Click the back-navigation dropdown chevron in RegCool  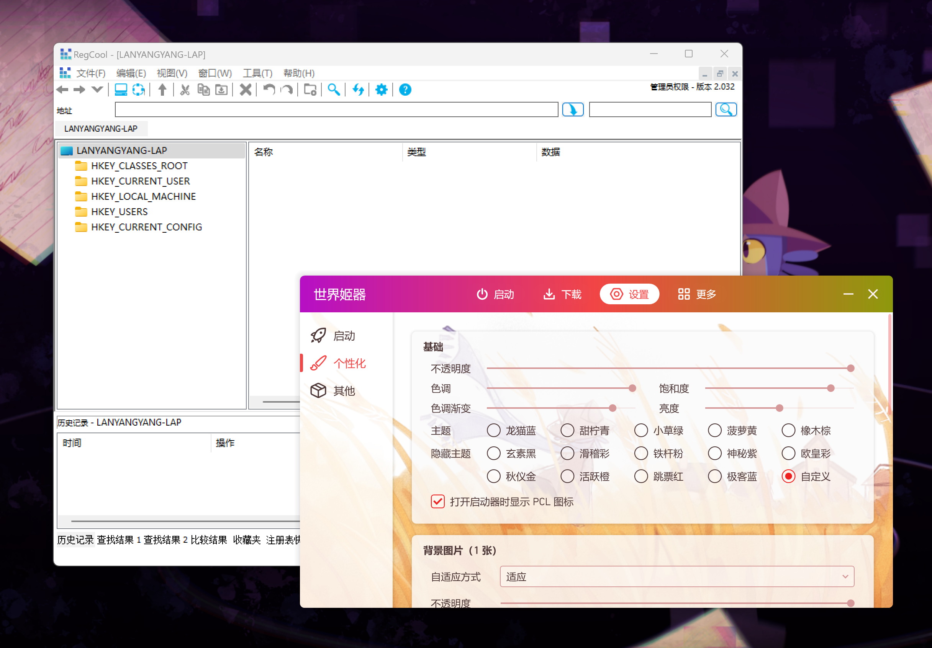pos(97,90)
